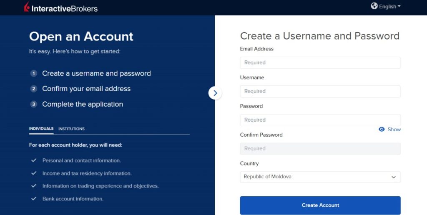Click the step 3 number badge
Viewport: 427px width, 215px height.
(33, 104)
